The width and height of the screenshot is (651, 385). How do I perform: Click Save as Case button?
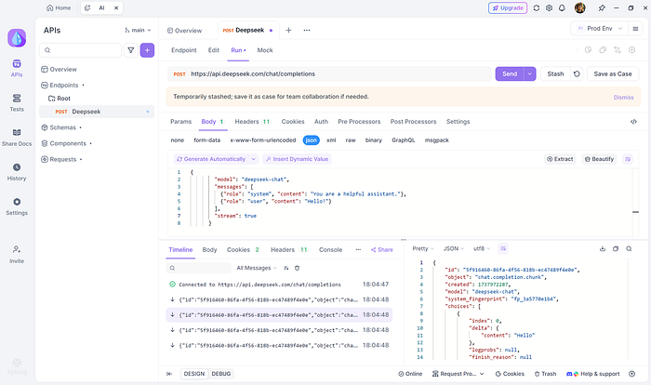click(x=613, y=73)
